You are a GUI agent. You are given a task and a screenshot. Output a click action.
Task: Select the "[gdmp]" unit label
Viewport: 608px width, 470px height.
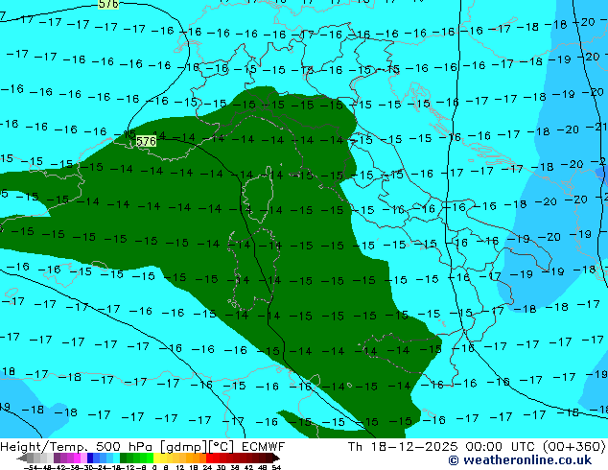point(183,447)
